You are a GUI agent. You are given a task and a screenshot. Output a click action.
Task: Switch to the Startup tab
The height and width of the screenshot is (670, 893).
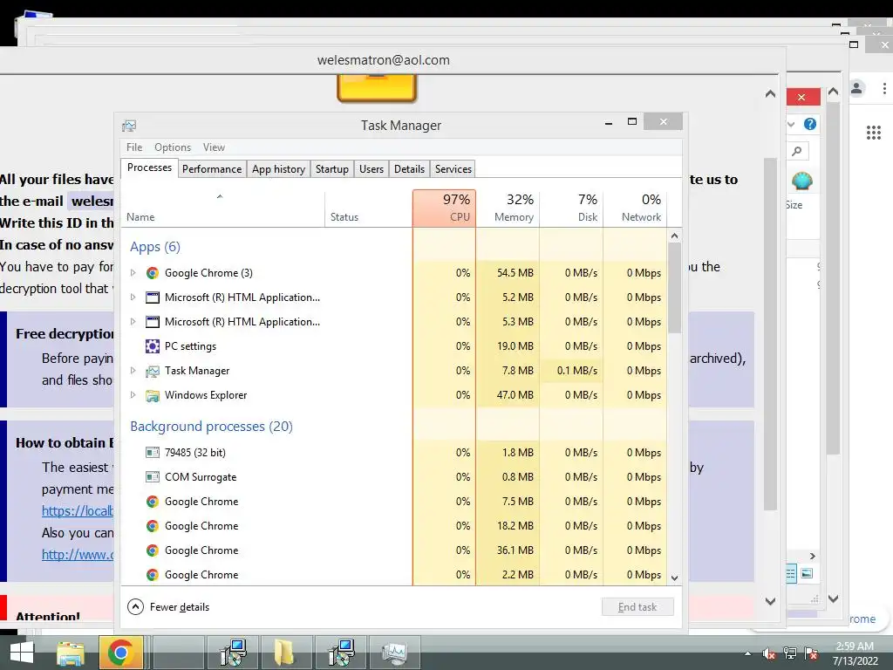pyautogui.click(x=332, y=169)
